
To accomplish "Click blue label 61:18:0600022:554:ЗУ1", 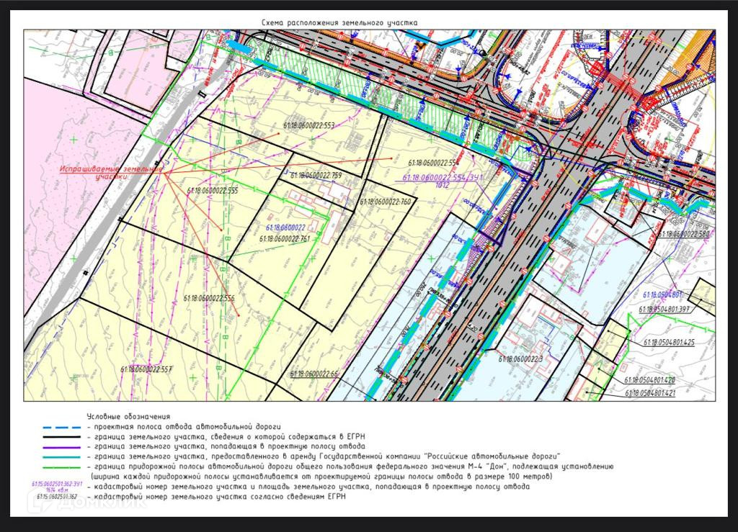I will pos(443,178).
